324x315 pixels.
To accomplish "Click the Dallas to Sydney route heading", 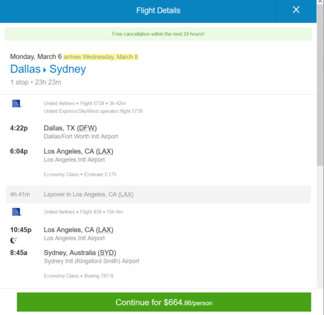I will [48, 69].
